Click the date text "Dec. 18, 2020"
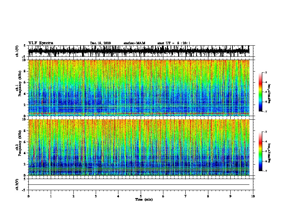The image size is (285, 220). click(x=100, y=43)
